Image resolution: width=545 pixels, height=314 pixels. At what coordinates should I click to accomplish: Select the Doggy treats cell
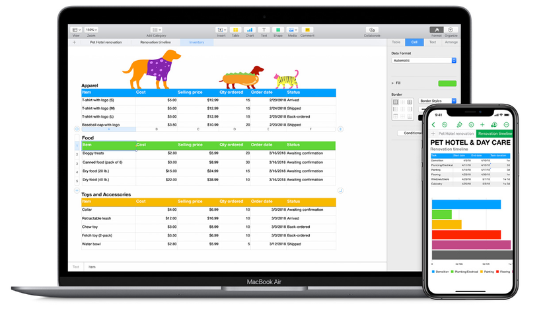tap(109, 153)
